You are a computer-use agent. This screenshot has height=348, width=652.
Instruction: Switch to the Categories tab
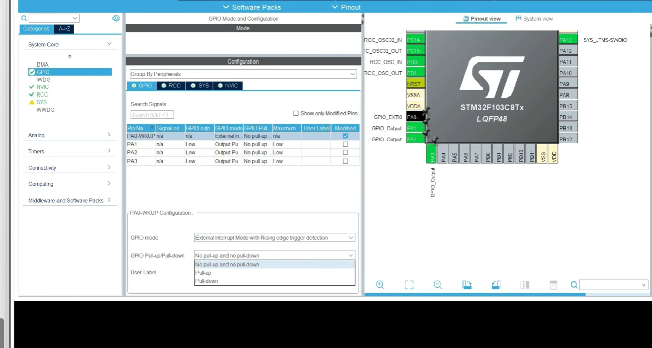tap(37, 29)
